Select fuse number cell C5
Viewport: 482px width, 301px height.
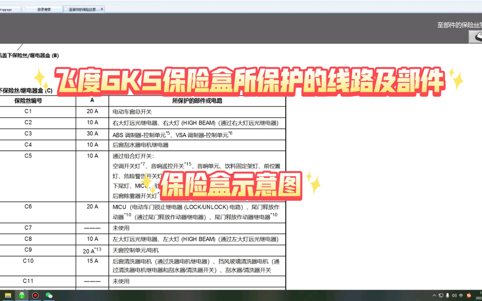pos(28,156)
